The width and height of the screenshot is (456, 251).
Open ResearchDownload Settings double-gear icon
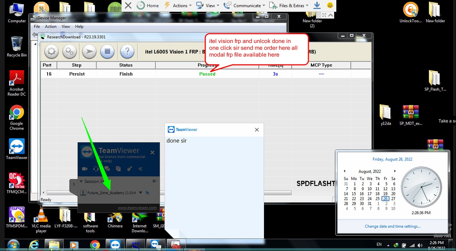(x=69, y=52)
